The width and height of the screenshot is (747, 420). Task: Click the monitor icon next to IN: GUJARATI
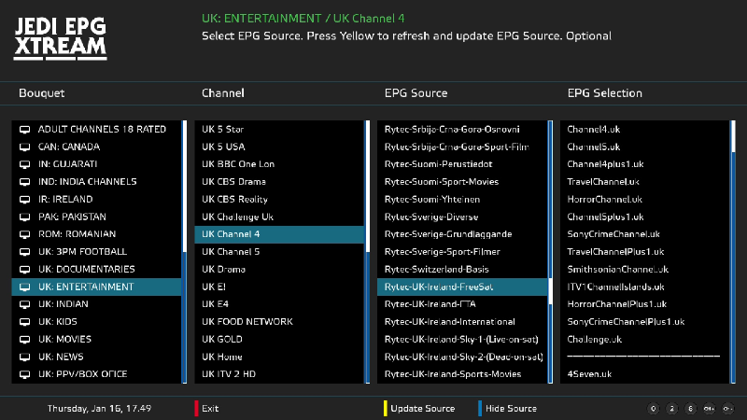(x=25, y=164)
